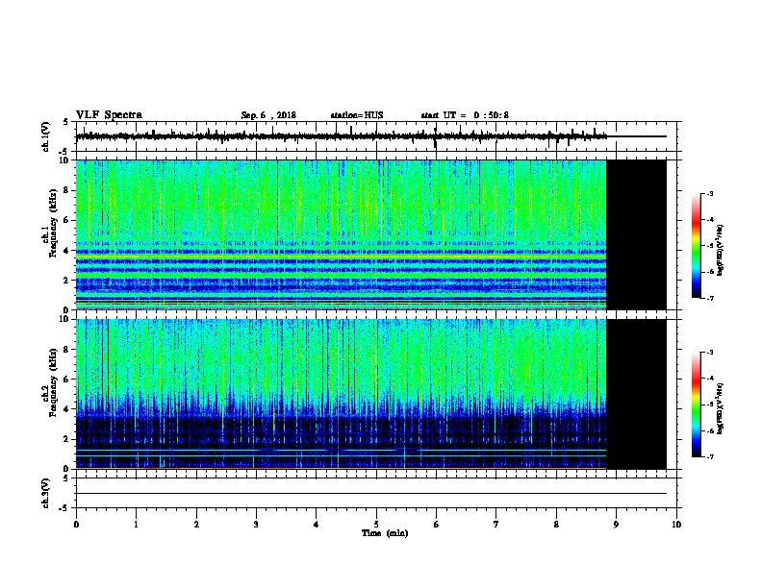Click the "3" minute tick label

[x=256, y=525]
